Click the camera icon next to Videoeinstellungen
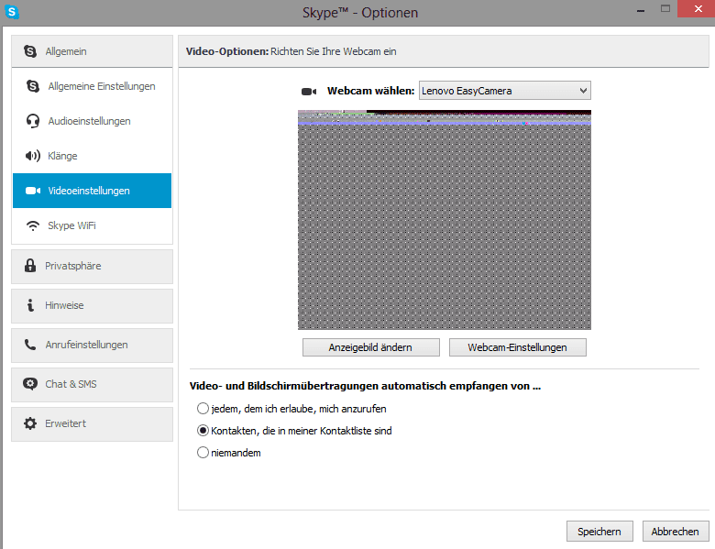The image size is (715, 549). tap(33, 191)
